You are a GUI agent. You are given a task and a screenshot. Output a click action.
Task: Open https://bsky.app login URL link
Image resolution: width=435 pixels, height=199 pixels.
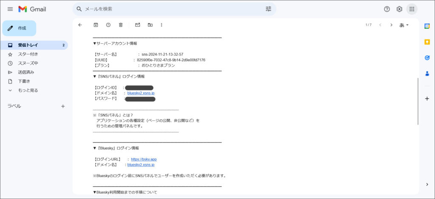[144, 160]
